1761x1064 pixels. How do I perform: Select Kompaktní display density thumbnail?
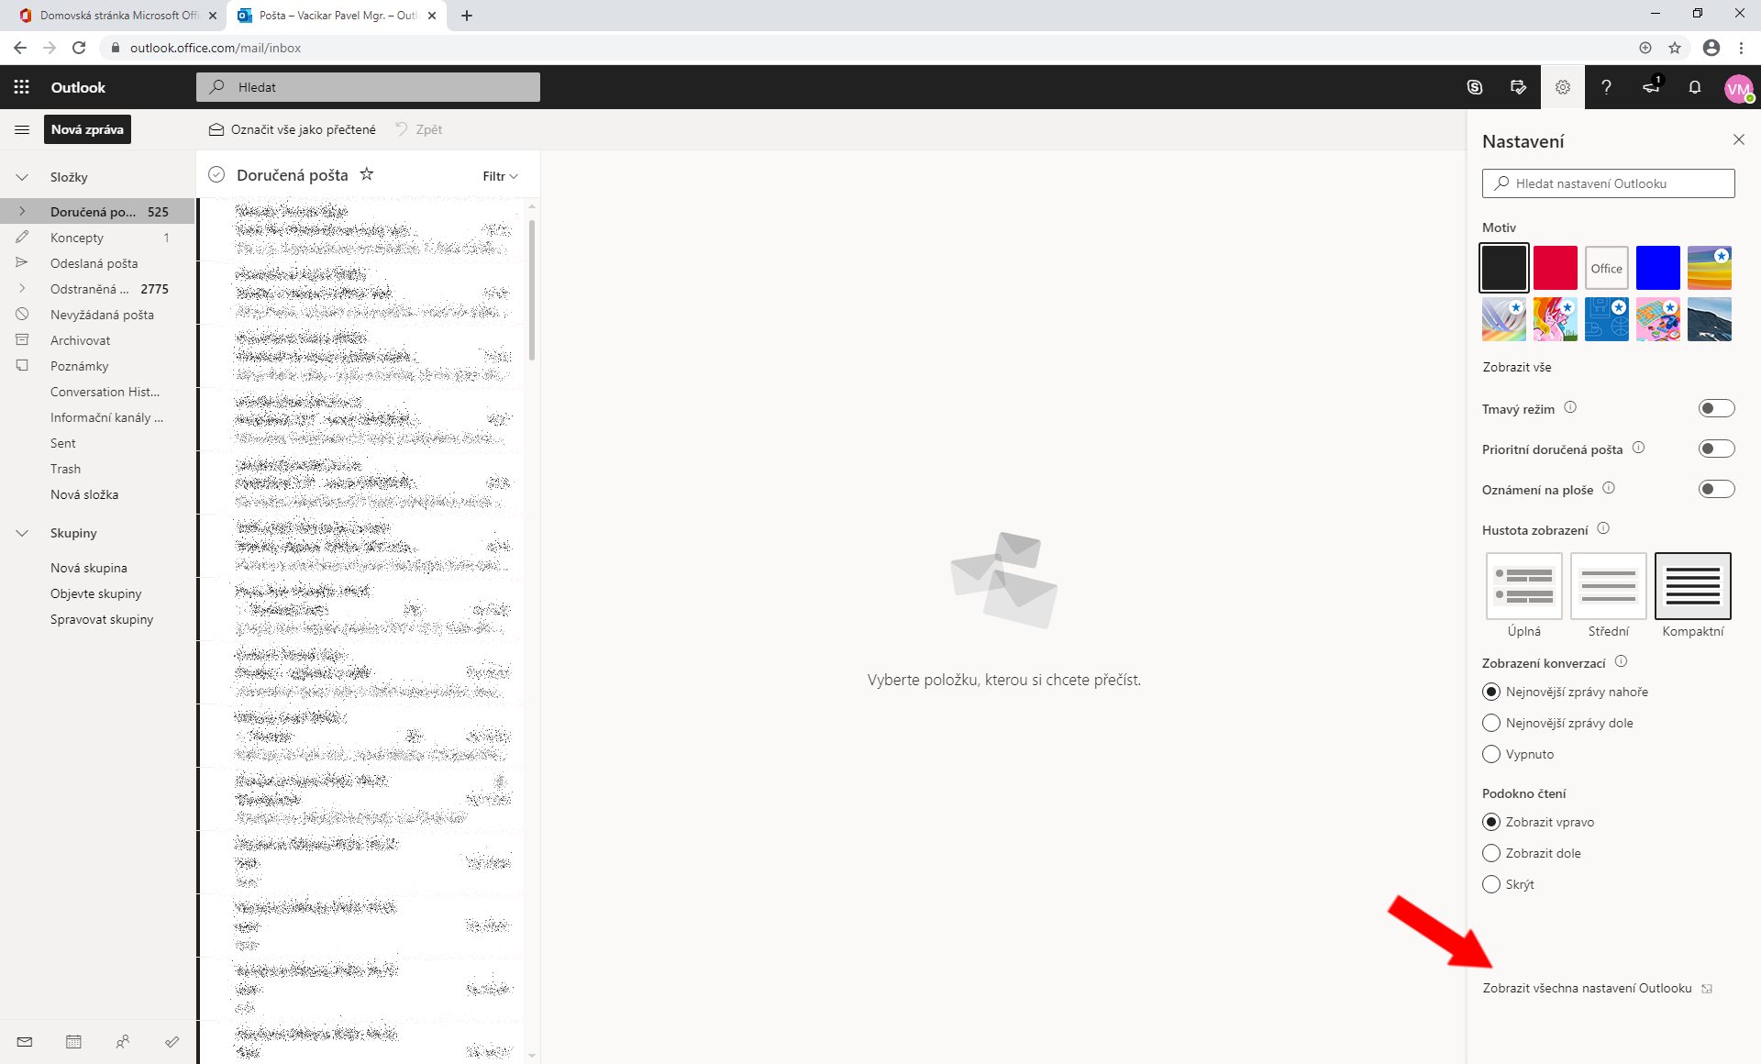click(1693, 586)
